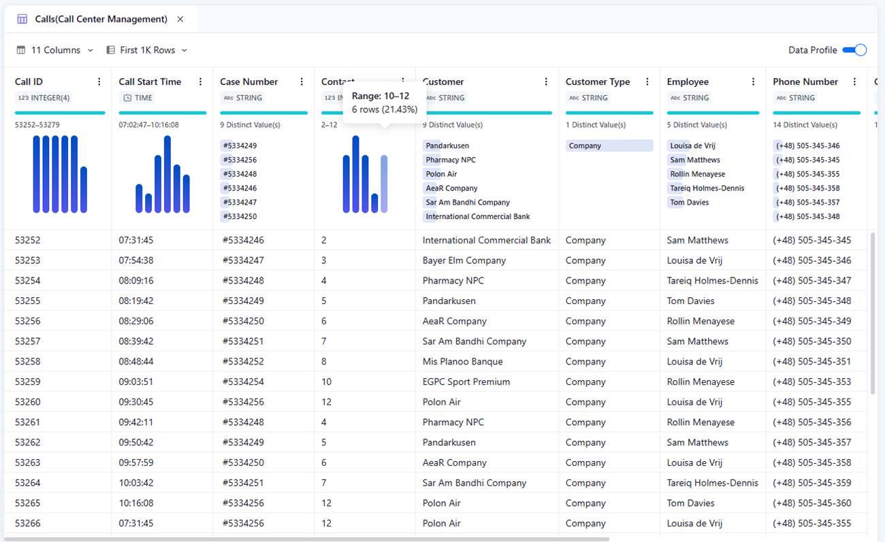Click the highlighted 10–12 range bar in Contact histogram
This screenshot has height=542, width=885.
tap(384, 184)
